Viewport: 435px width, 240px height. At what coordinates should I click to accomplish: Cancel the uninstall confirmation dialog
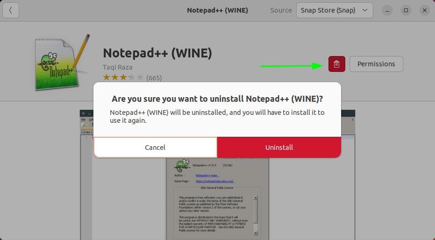155,148
